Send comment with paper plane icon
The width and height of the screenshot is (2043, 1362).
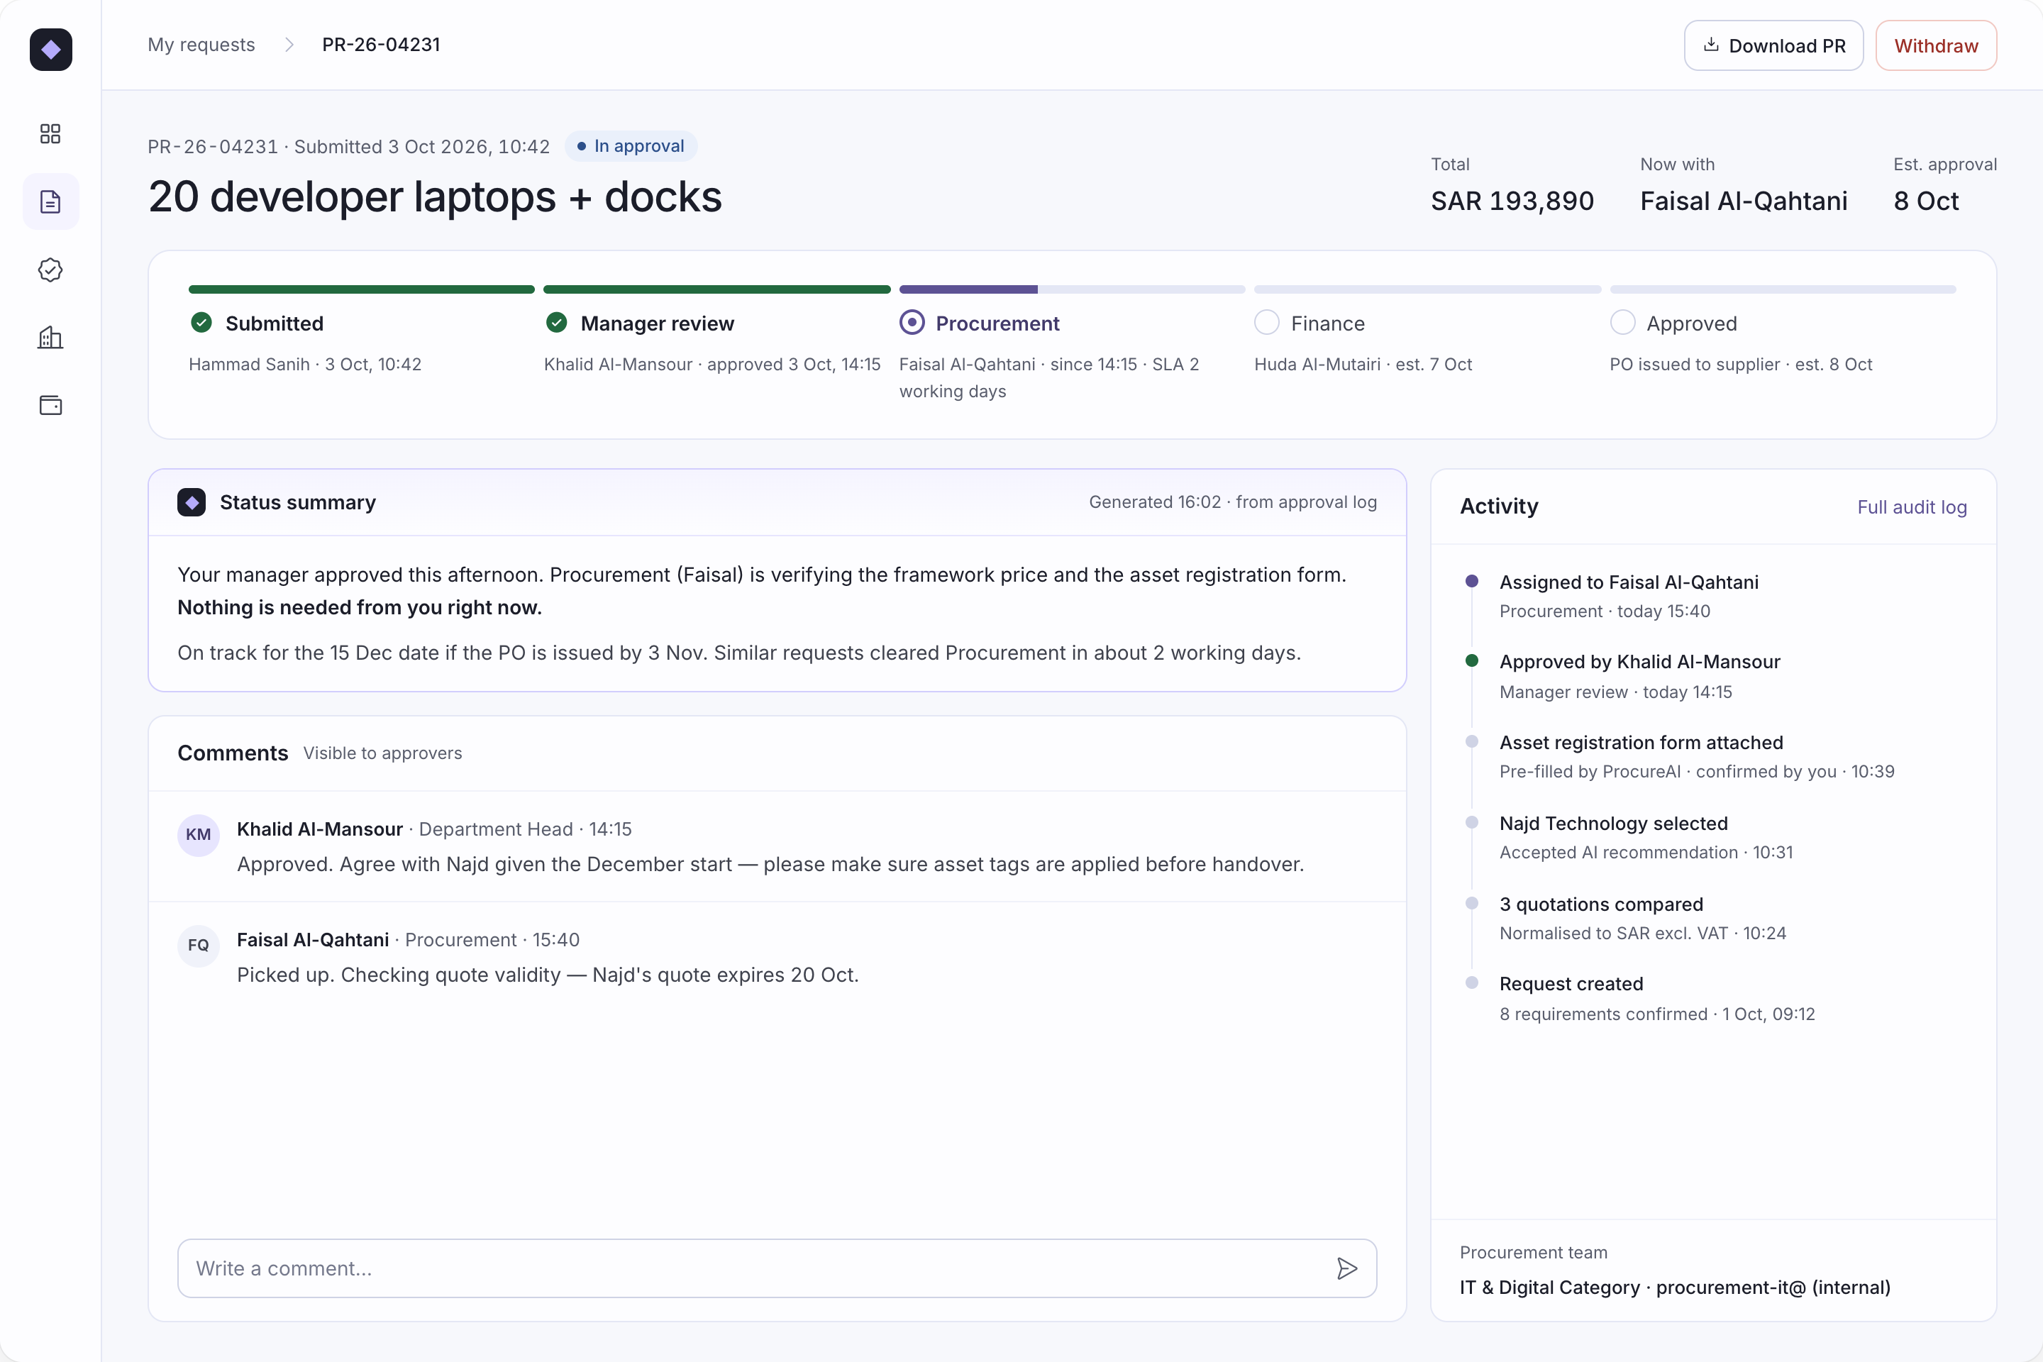[x=1346, y=1268]
